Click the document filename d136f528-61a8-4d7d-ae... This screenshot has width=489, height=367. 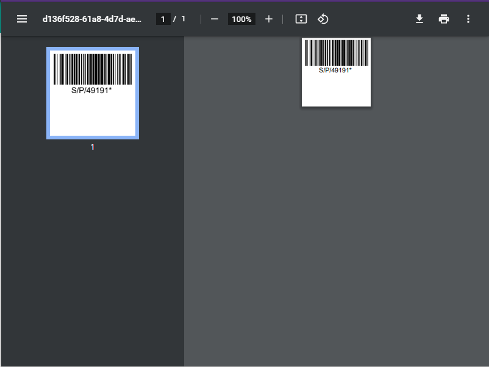[91, 19]
